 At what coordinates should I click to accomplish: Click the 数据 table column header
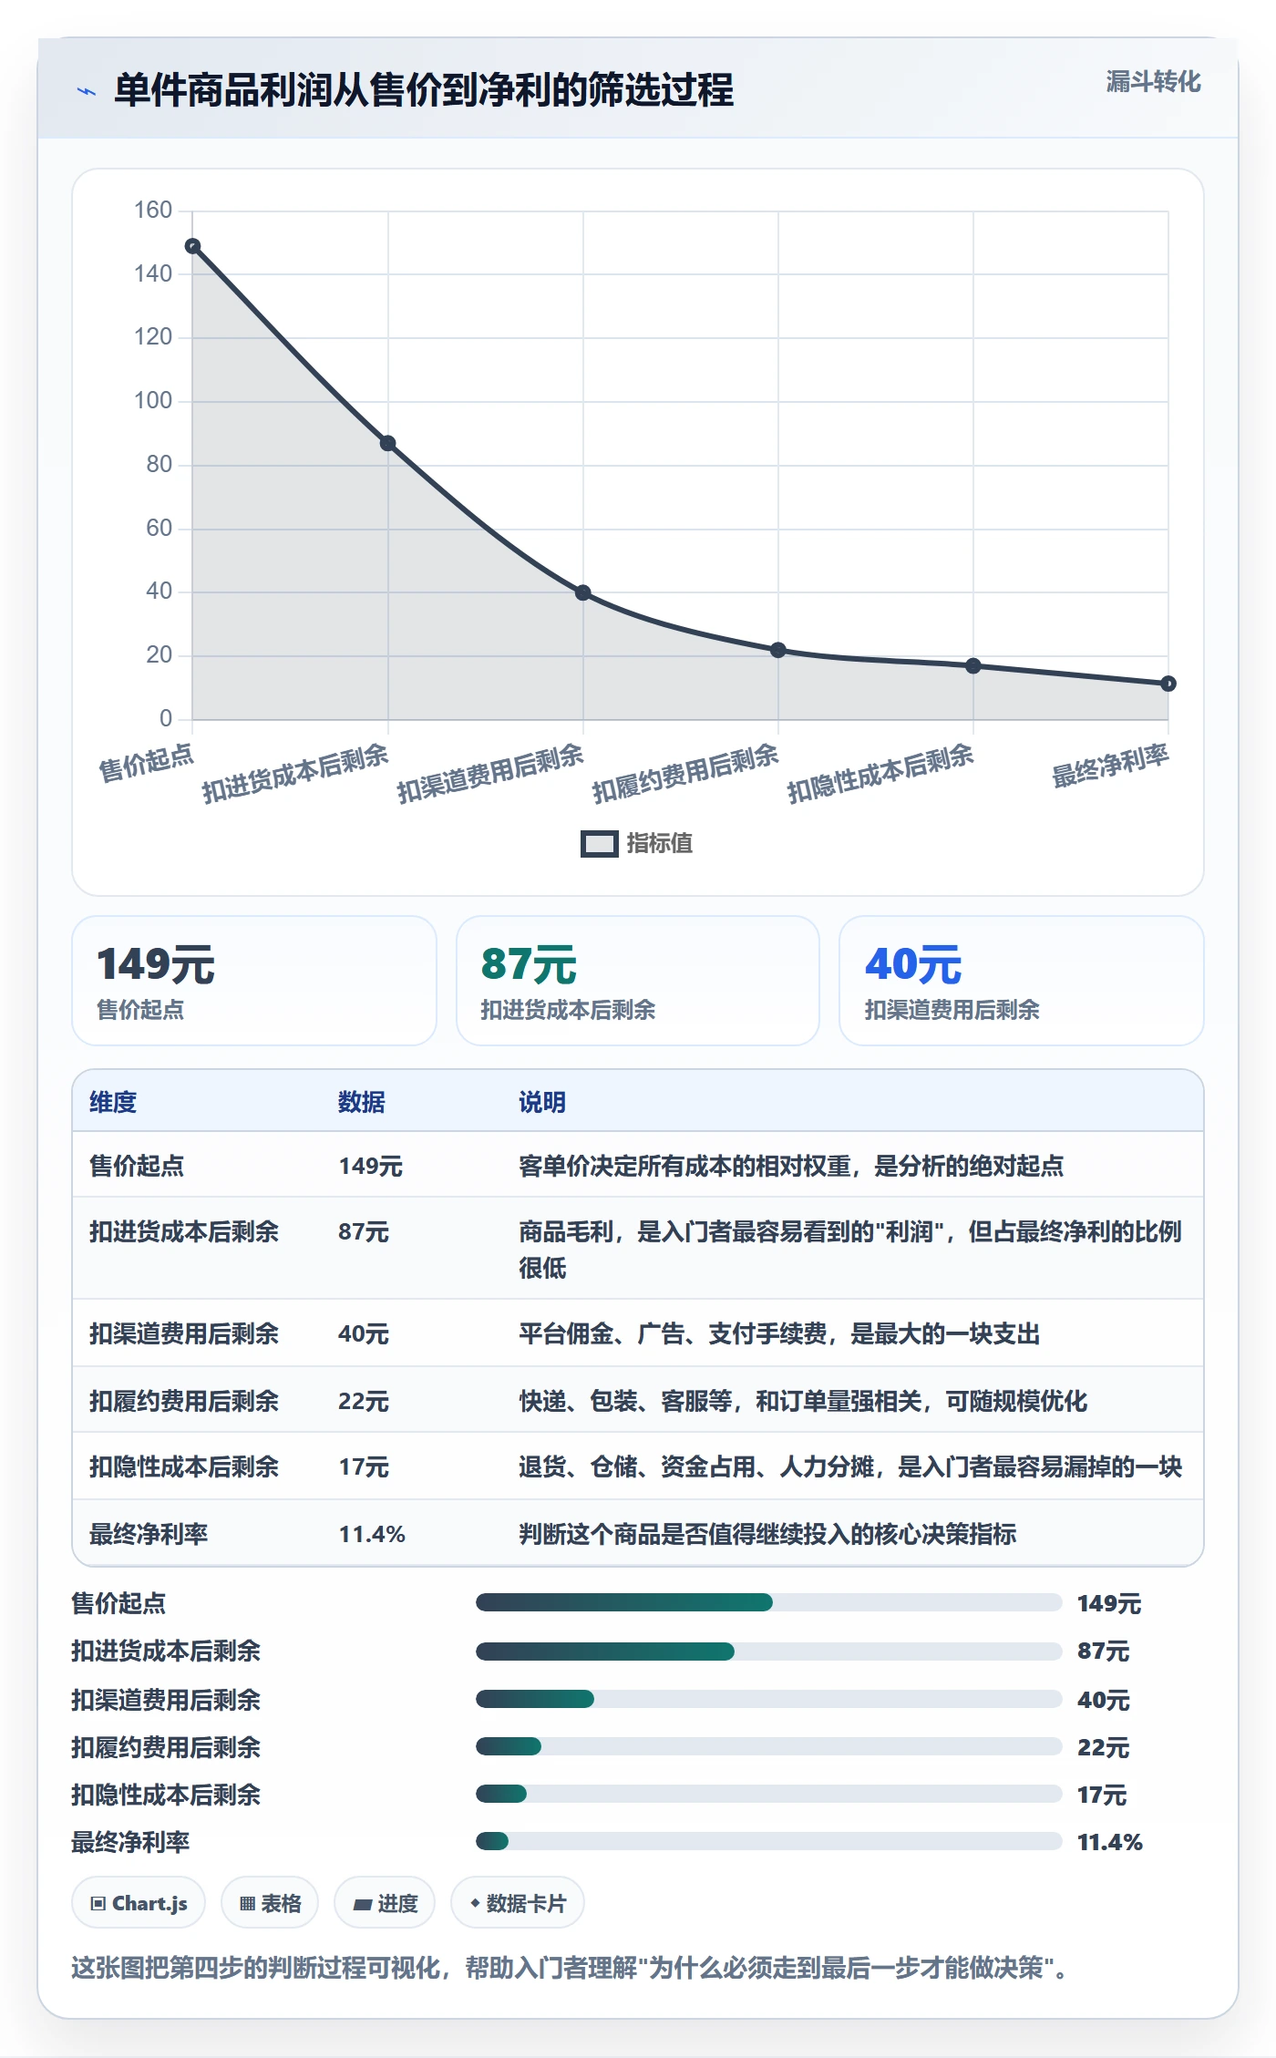pyautogui.click(x=362, y=1102)
